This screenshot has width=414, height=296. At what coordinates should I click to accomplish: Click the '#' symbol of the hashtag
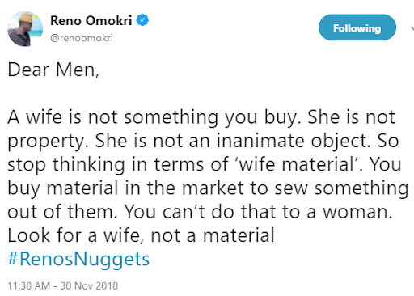pos(13,259)
